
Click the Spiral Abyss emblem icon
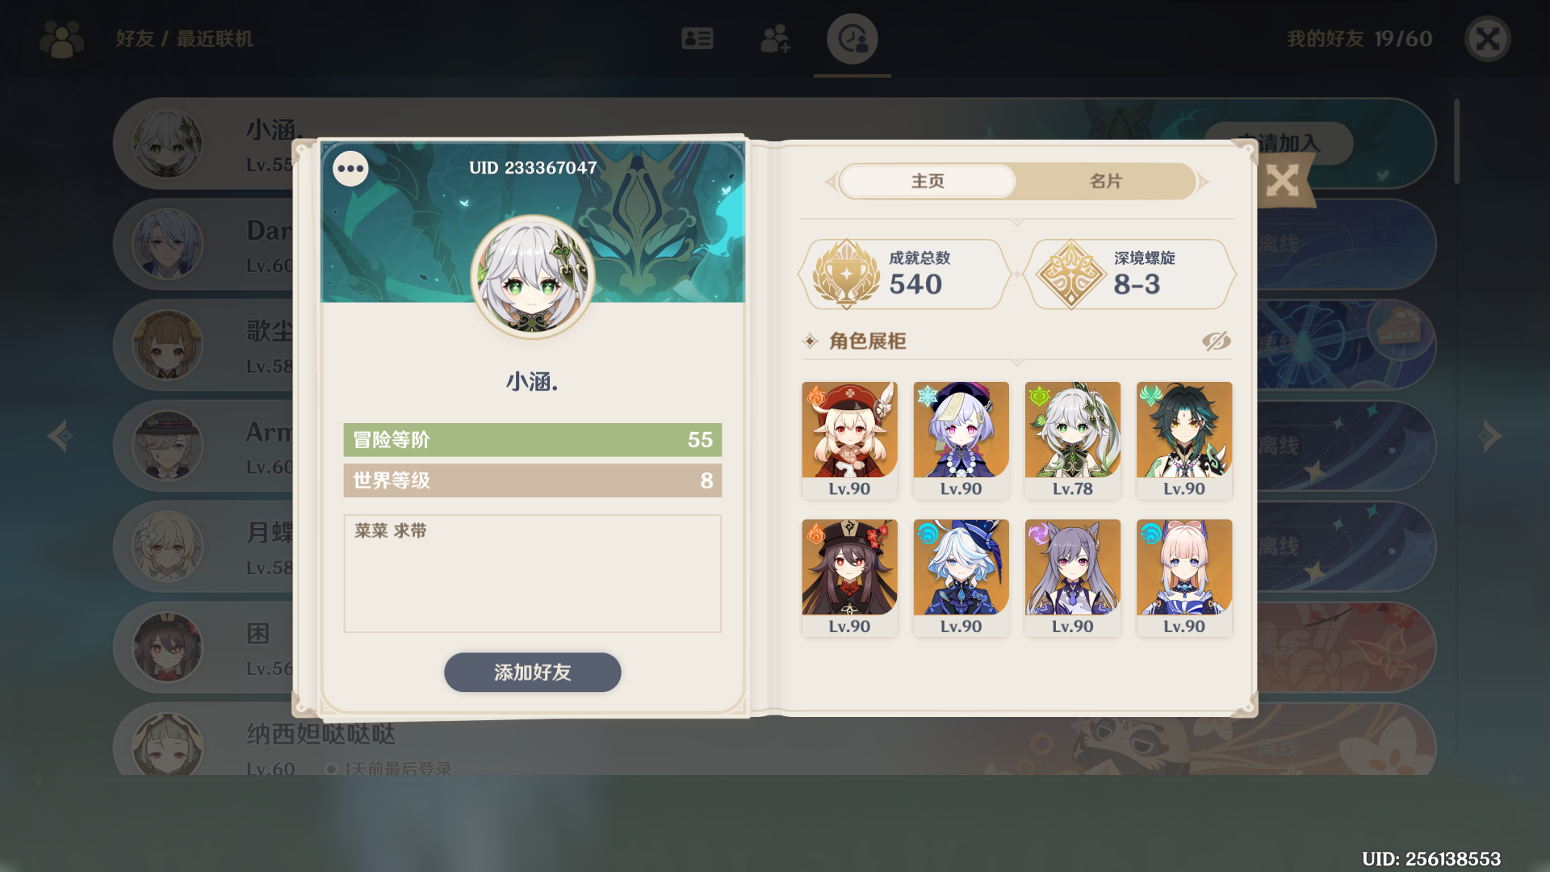pos(1070,275)
